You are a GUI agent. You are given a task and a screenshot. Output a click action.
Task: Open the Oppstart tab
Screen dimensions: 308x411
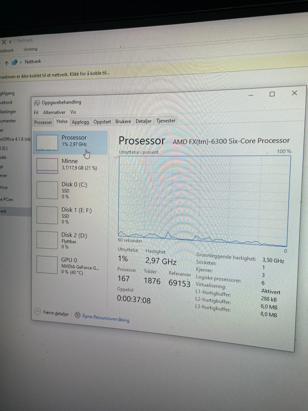pyautogui.click(x=102, y=122)
